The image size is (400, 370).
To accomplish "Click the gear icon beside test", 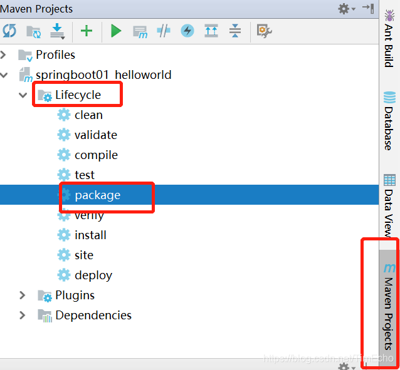I will [x=64, y=175].
